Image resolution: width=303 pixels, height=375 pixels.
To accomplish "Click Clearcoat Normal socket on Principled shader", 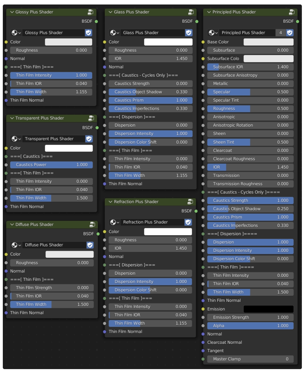I will [203, 342].
